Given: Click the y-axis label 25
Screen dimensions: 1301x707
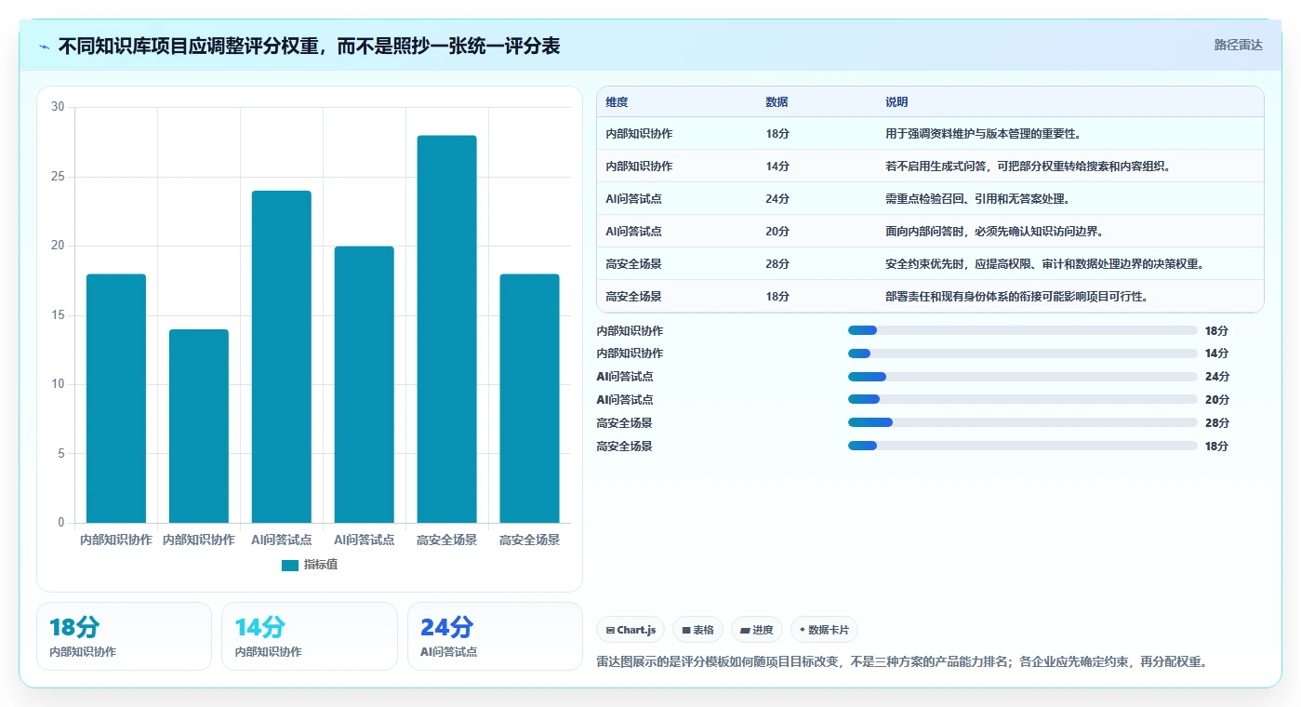Looking at the screenshot, I should [58, 177].
